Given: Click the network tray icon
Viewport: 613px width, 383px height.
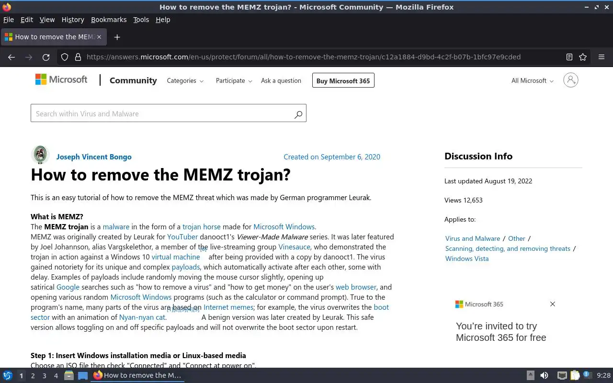Looking at the screenshot, I should (x=562, y=376).
